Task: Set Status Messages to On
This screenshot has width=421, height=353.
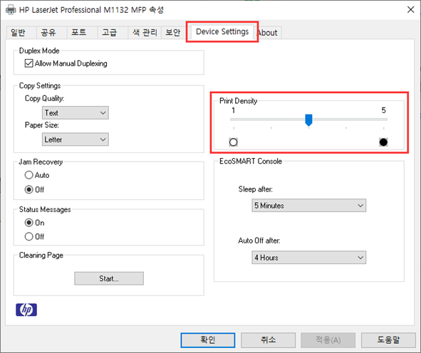Action: (x=28, y=223)
